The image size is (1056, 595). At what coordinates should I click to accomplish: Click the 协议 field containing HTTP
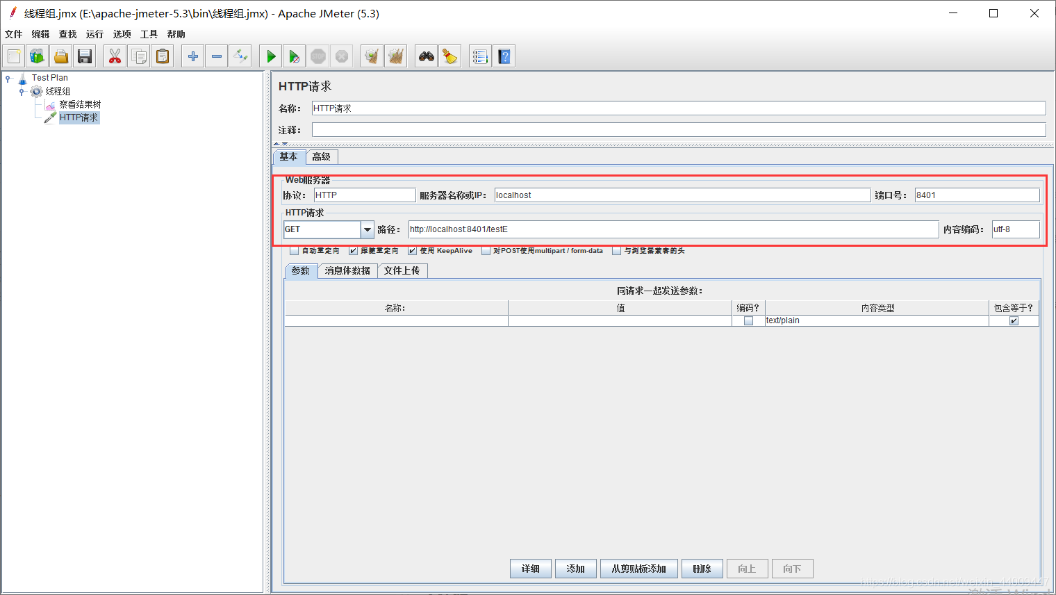365,195
